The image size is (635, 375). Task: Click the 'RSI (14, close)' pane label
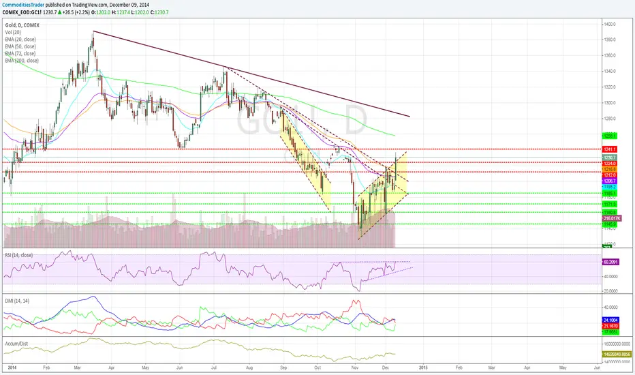(x=19, y=255)
